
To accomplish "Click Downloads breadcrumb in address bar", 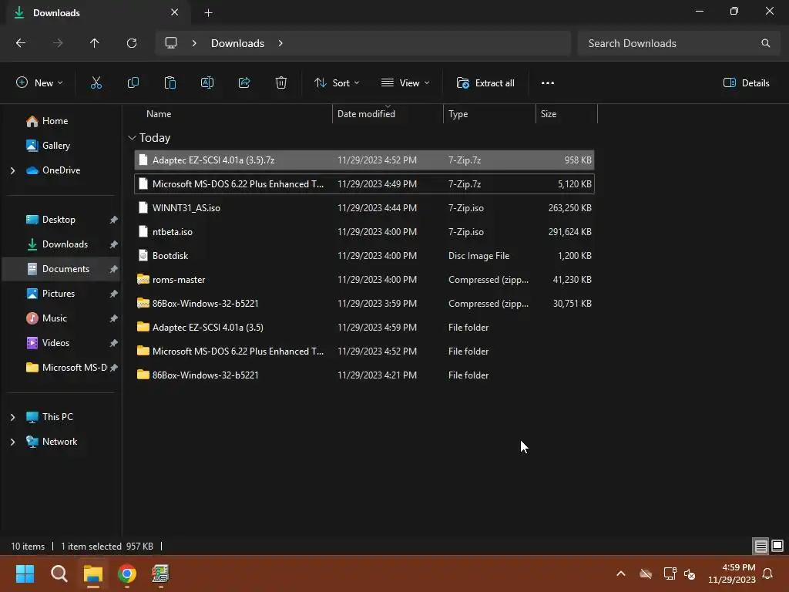I will 237,43.
